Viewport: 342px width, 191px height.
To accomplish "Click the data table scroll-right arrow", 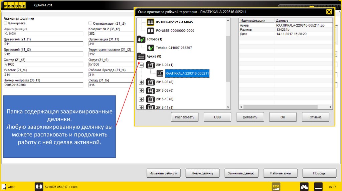I will 330,107.
